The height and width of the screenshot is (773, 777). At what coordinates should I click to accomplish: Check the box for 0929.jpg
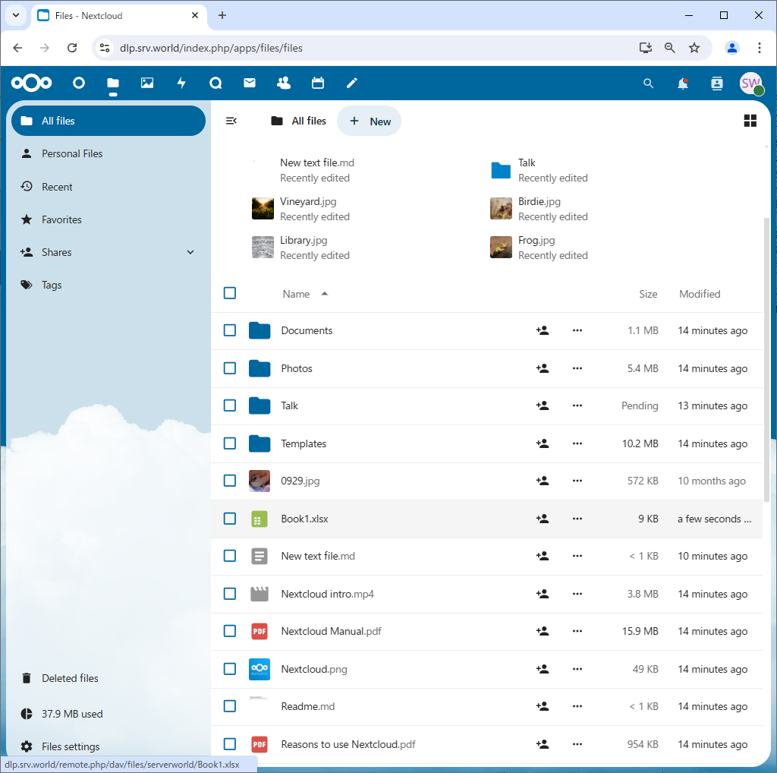[230, 481]
